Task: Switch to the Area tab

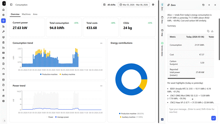Action: click(35, 14)
